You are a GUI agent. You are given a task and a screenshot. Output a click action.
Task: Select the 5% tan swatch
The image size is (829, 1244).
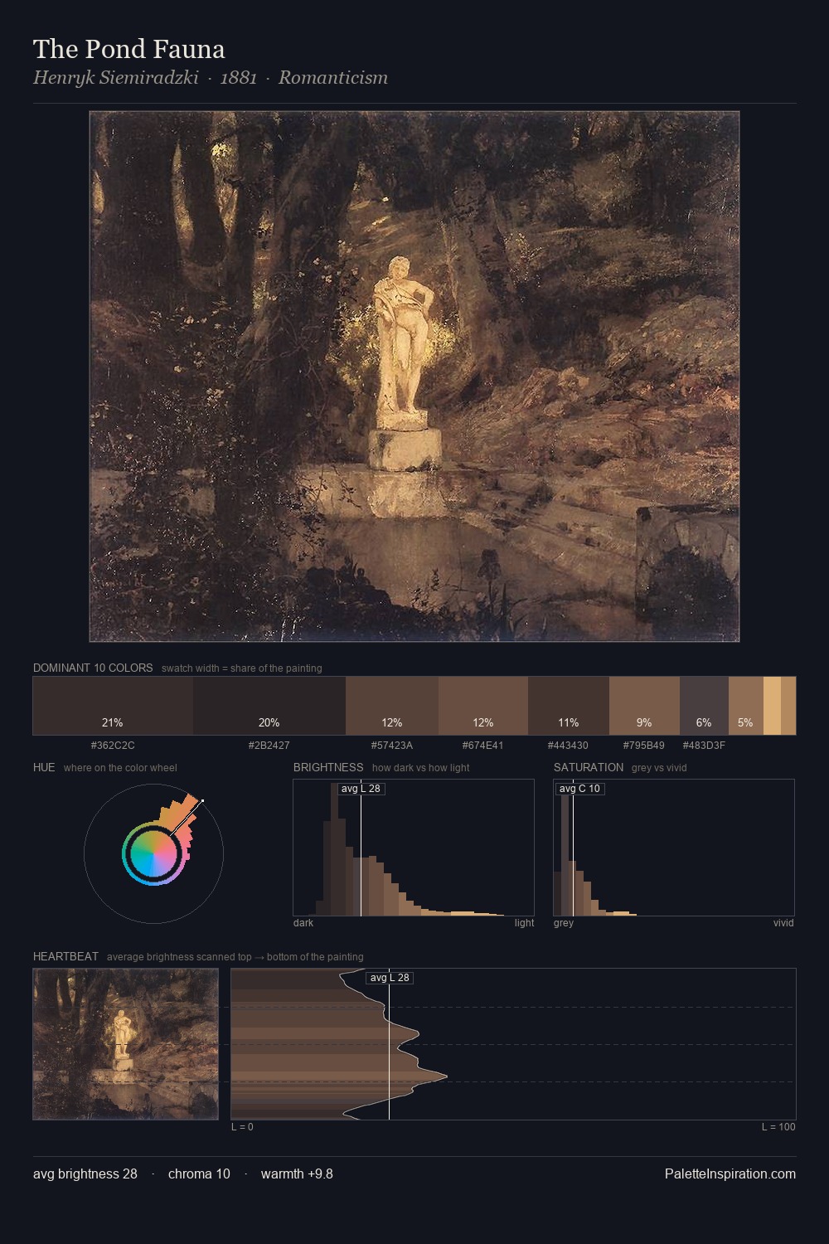[746, 706]
